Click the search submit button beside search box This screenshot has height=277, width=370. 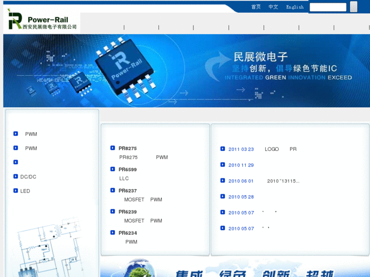click(354, 7)
